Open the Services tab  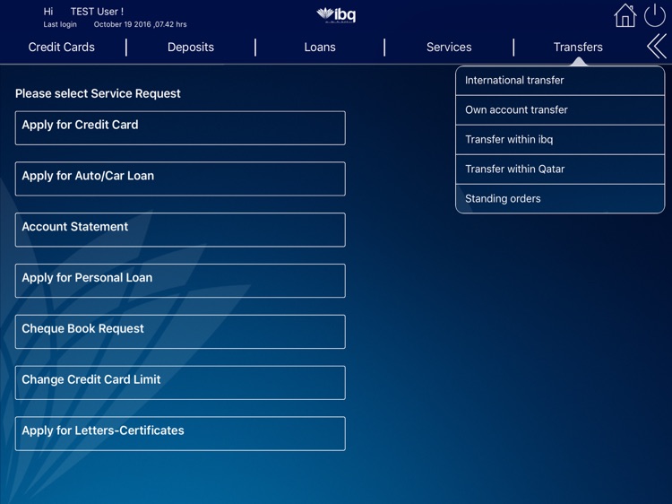[449, 48]
